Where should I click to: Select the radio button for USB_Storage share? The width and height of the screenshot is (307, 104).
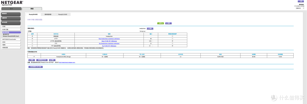34,57
